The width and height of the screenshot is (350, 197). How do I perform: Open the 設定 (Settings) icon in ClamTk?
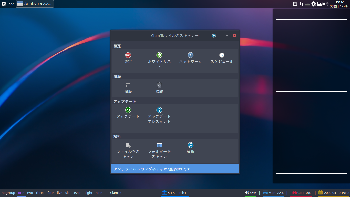pyautogui.click(x=128, y=55)
